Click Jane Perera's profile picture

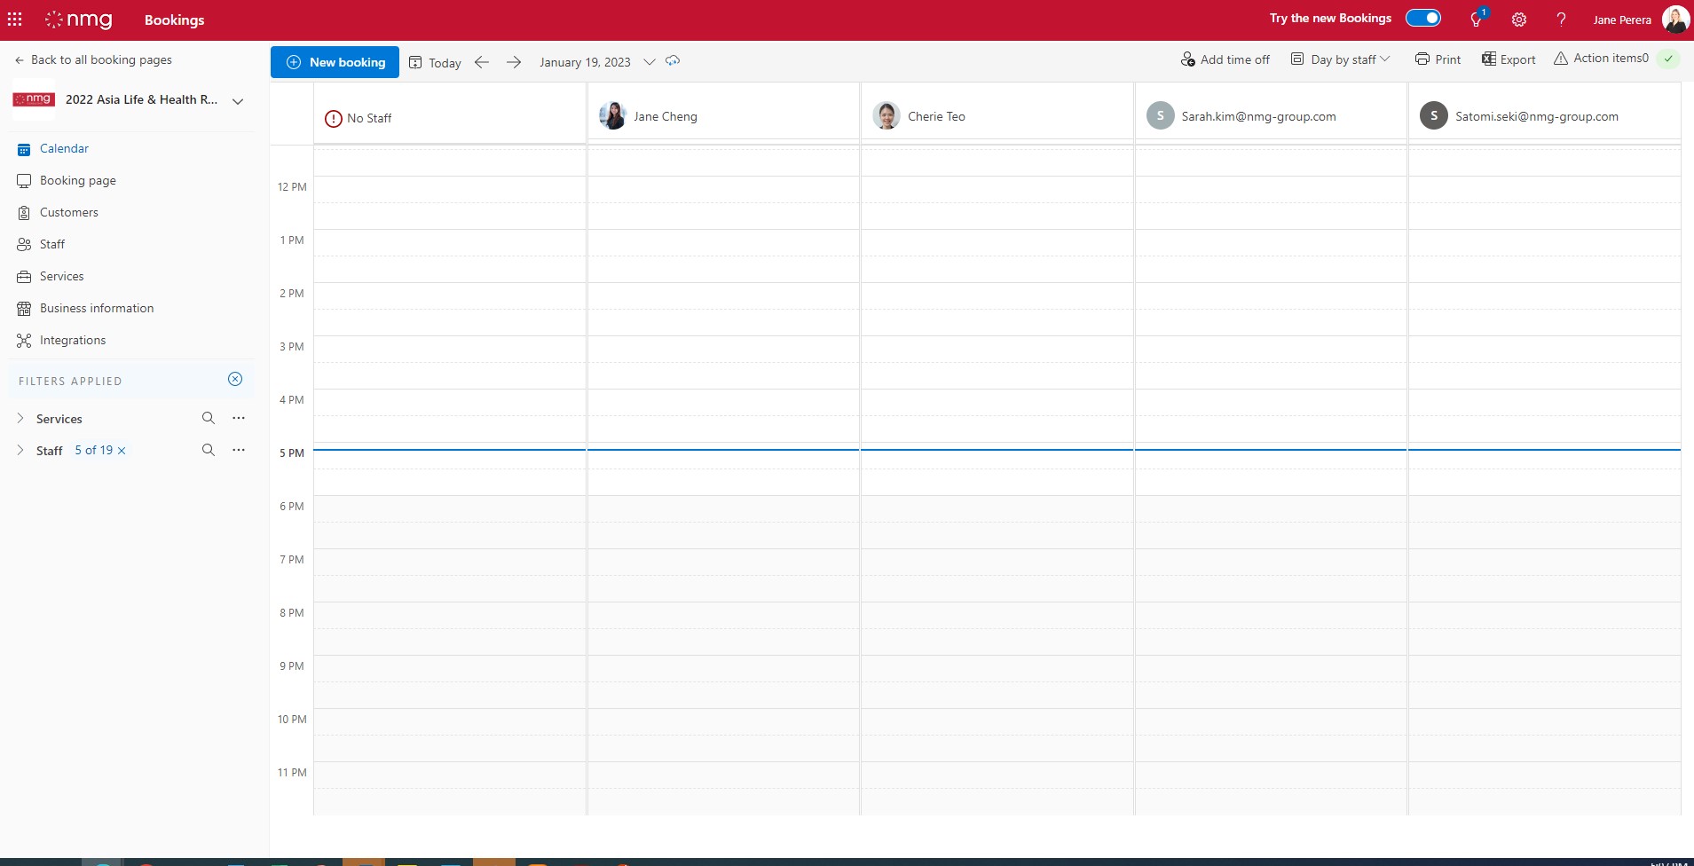1675,19
